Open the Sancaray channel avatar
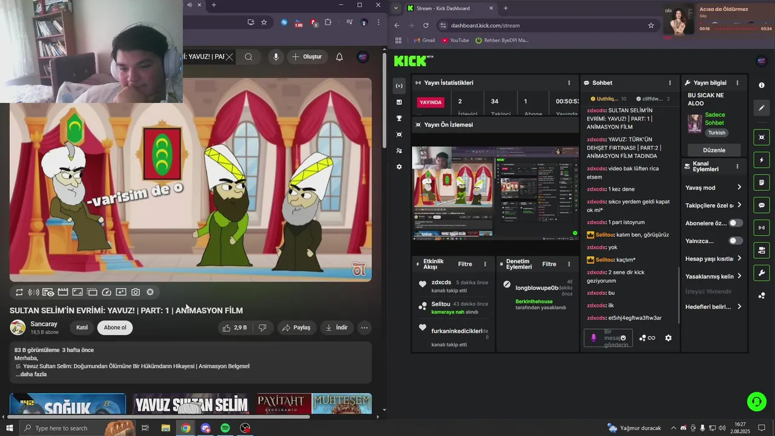This screenshot has width=775, height=436. coord(18,328)
